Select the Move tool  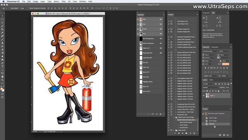pos(2,16)
